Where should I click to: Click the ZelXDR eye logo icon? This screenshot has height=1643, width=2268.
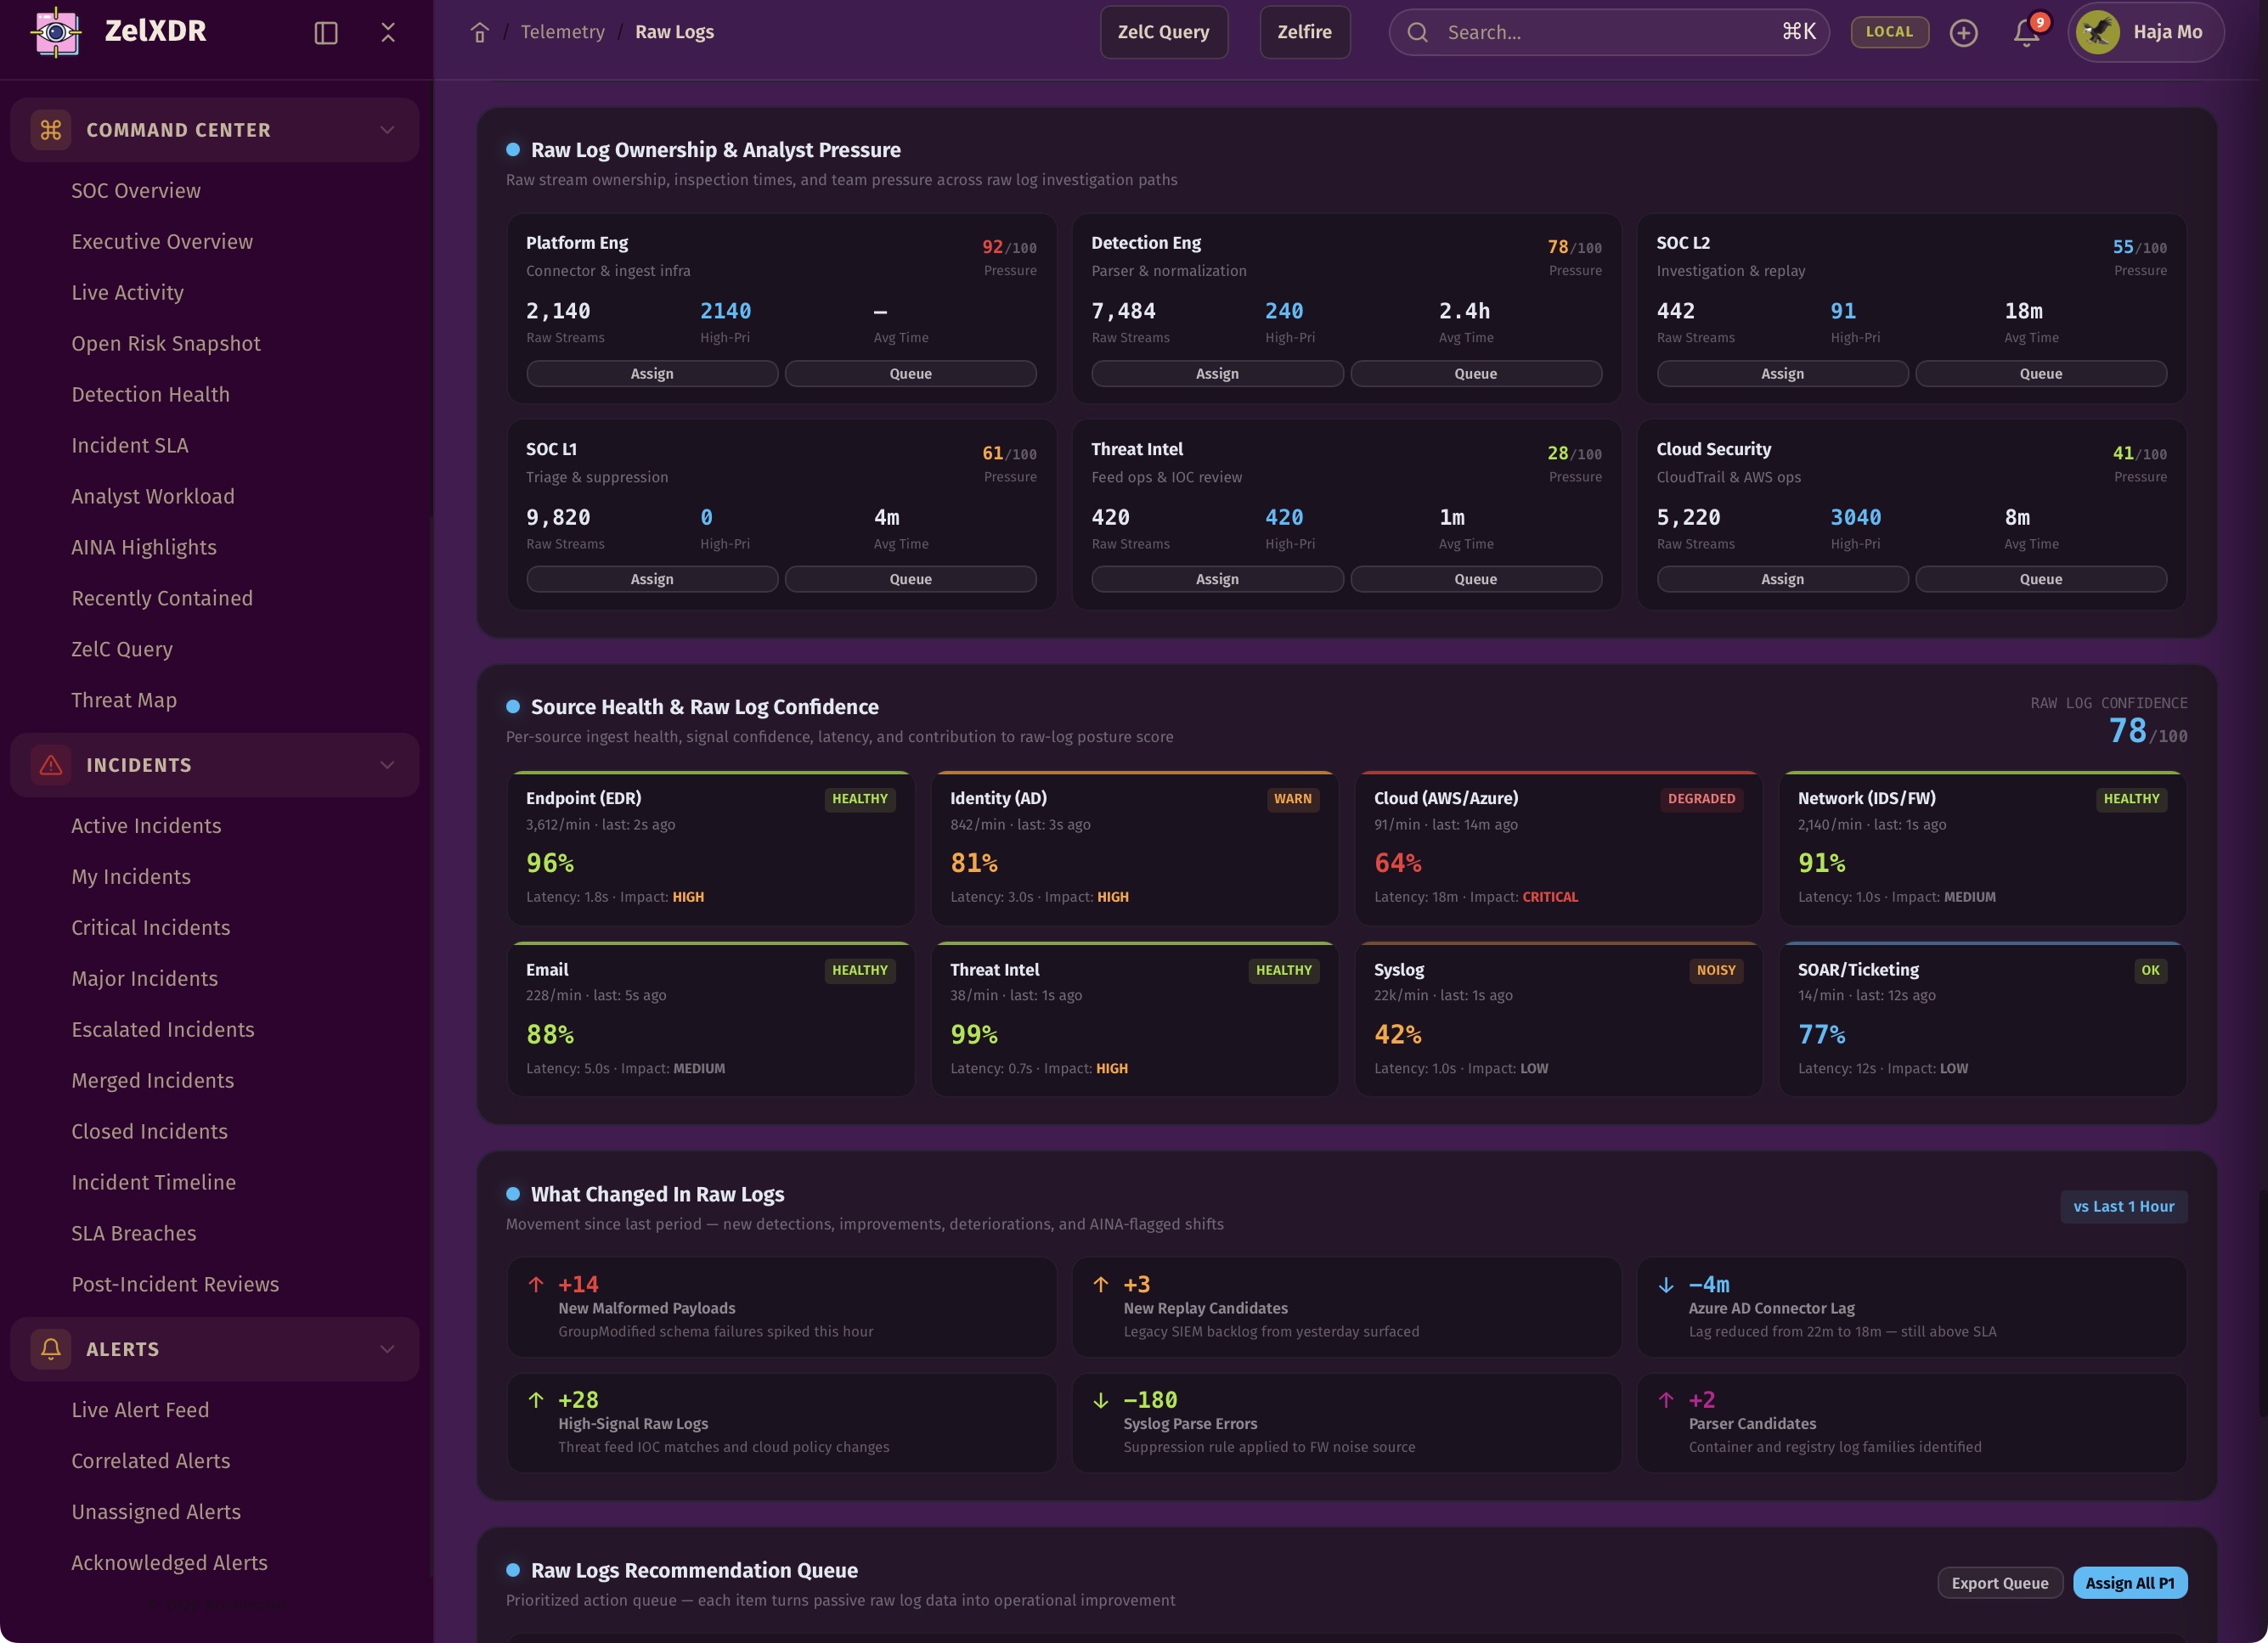[x=56, y=32]
